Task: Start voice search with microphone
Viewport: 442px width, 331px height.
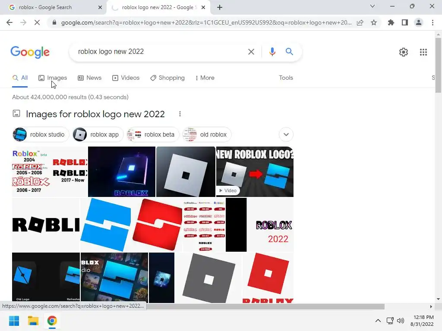Action: 272,52
